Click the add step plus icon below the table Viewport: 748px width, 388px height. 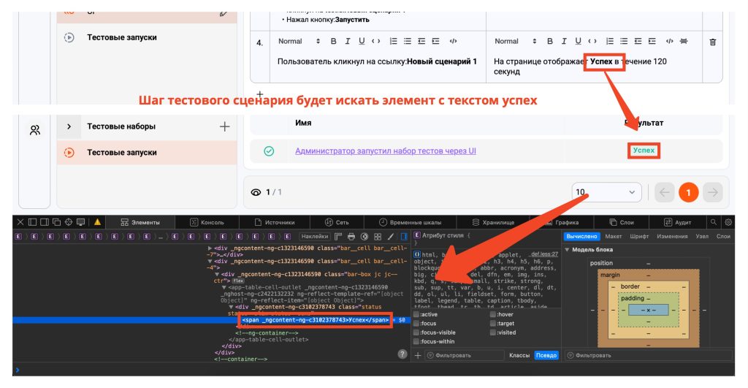coord(259,95)
